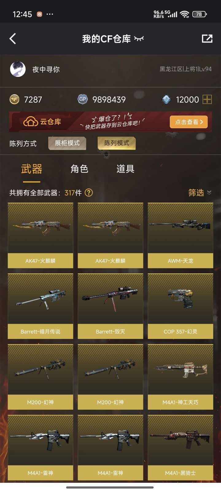Tap the GP currency icon

click(83, 99)
